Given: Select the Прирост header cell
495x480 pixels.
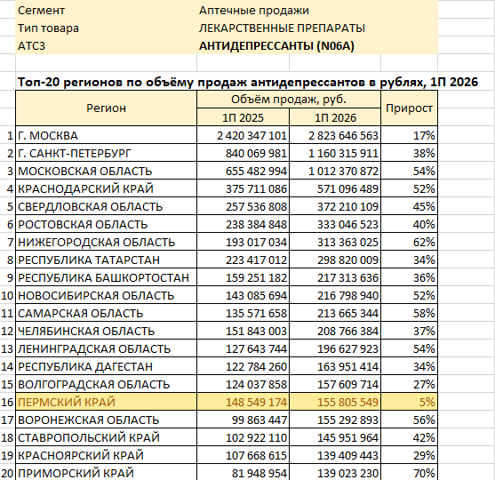Looking at the screenshot, I should (409, 108).
